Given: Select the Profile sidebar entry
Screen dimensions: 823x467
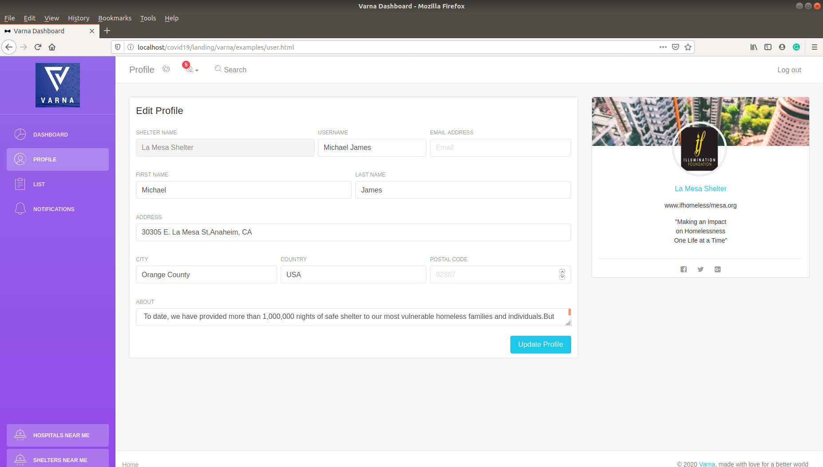Looking at the screenshot, I should coord(58,159).
